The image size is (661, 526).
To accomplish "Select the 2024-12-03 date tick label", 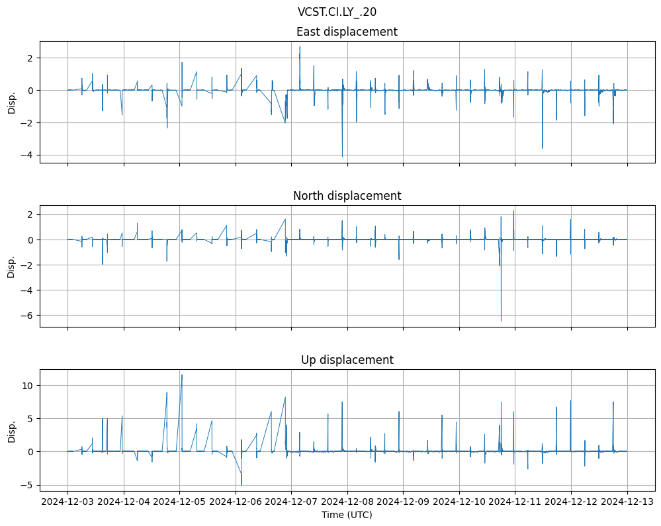I will [x=67, y=502].
